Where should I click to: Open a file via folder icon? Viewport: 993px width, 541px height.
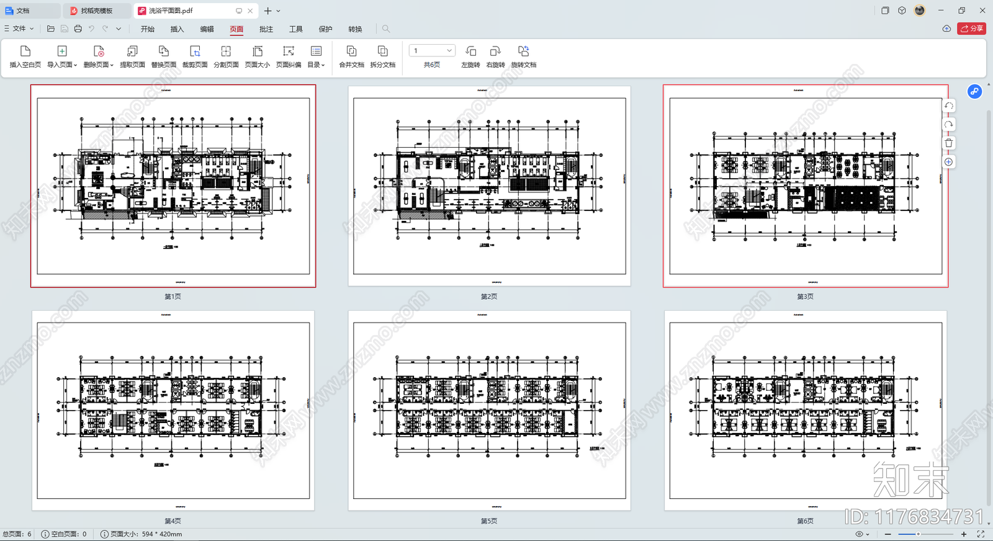51,29
